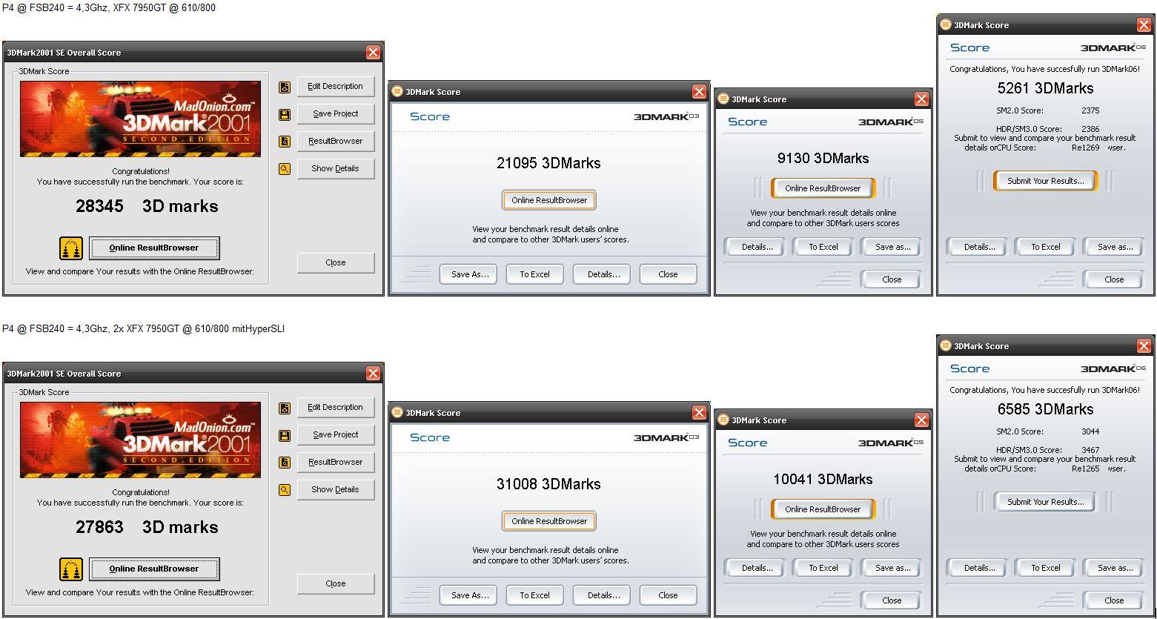Click the title bar icon of the 6585 3DMarks window

pos(945,345)
